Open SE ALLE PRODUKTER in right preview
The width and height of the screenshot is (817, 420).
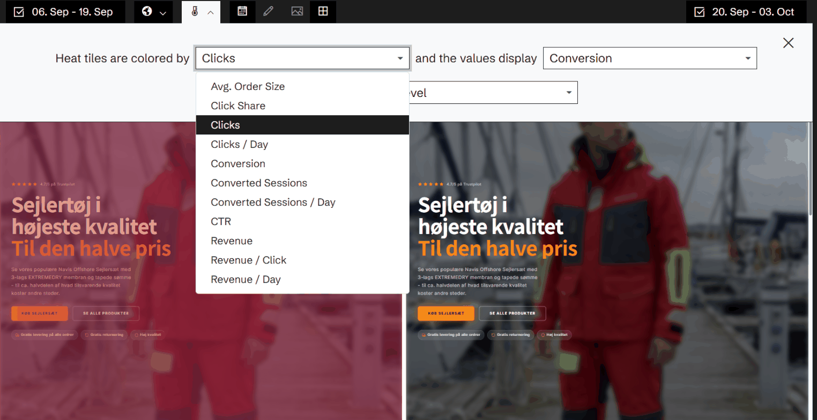coord(513,313)
